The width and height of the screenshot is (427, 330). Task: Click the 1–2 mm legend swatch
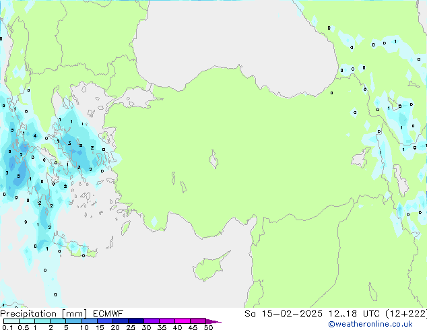[x=42, y=321]
